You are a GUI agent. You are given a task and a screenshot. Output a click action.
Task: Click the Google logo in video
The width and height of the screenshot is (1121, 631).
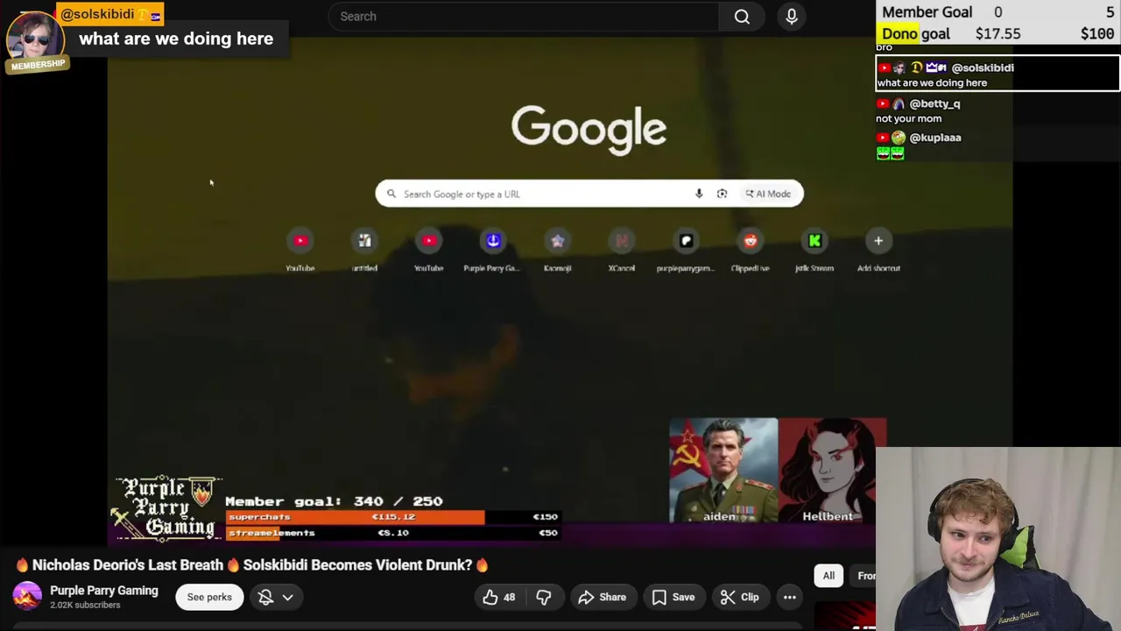589,129
